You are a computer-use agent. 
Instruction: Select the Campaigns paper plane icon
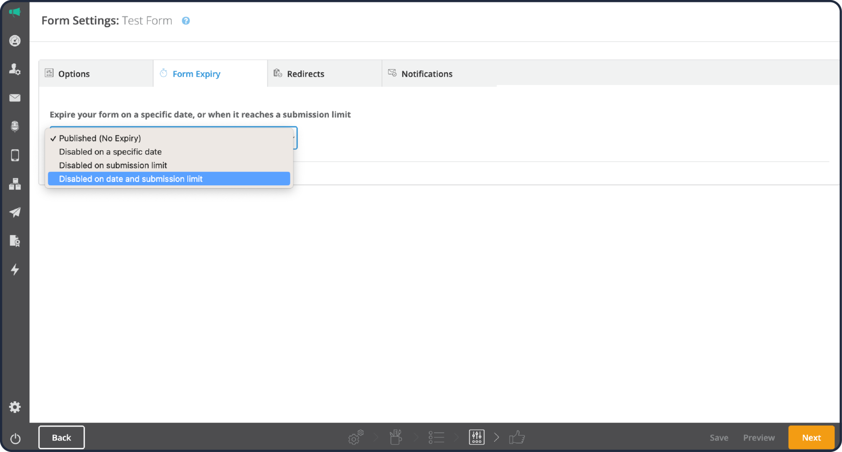(x=15, y=212)
